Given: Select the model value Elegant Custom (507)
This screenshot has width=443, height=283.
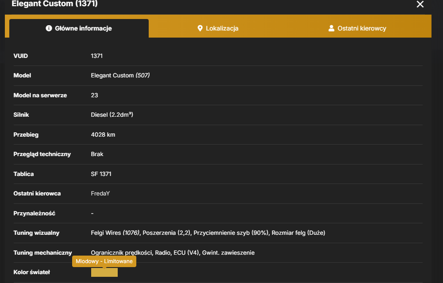Looking at the screenshot, I should pyautogui.click(x=120, y=75).
